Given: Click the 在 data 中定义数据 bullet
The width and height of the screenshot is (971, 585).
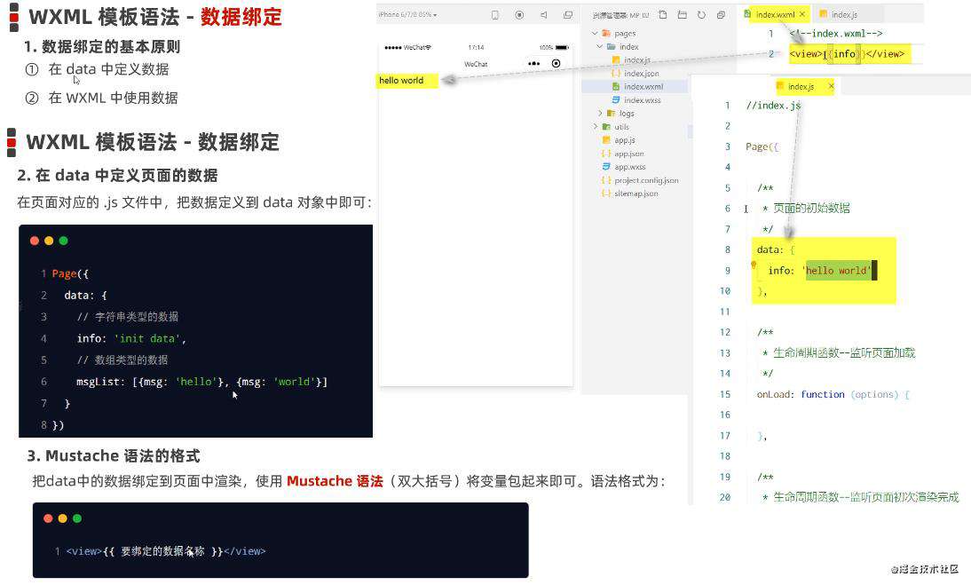Looking at the screenshot, I should click(x=108, y=69).
